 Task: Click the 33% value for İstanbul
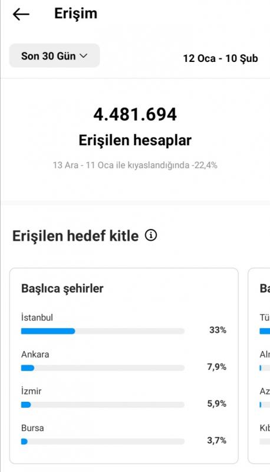point(218,330)
